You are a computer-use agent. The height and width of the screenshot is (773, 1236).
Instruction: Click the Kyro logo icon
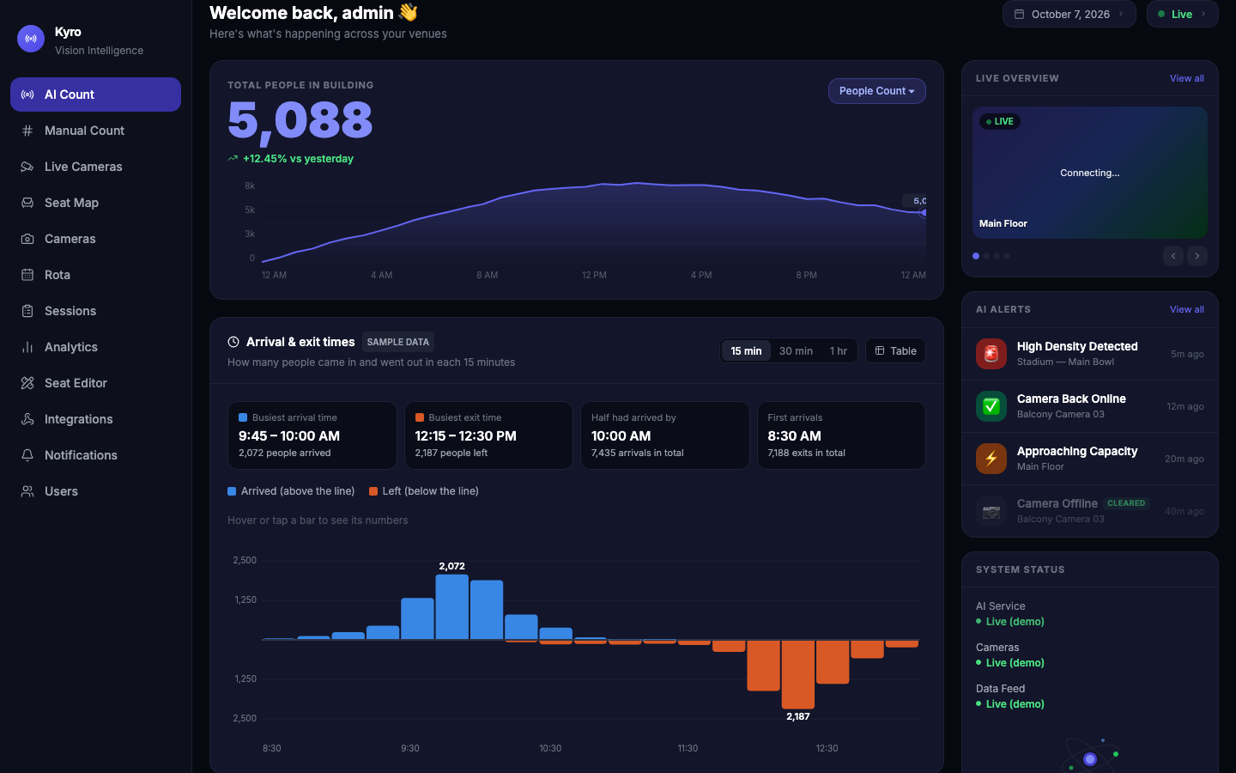pos(31,39)
